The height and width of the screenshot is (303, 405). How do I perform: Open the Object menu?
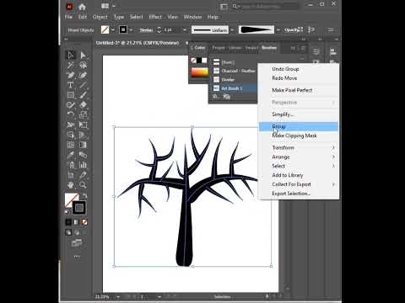[x=100, y=17]
